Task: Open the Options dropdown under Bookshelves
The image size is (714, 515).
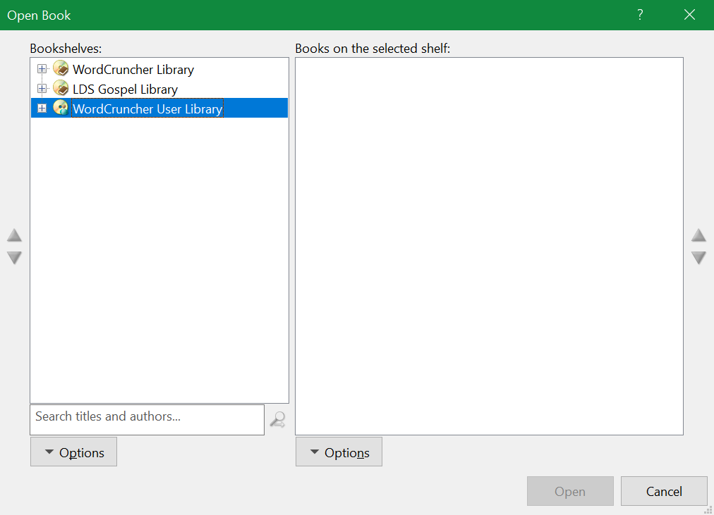Action: [x=73, y=452]
